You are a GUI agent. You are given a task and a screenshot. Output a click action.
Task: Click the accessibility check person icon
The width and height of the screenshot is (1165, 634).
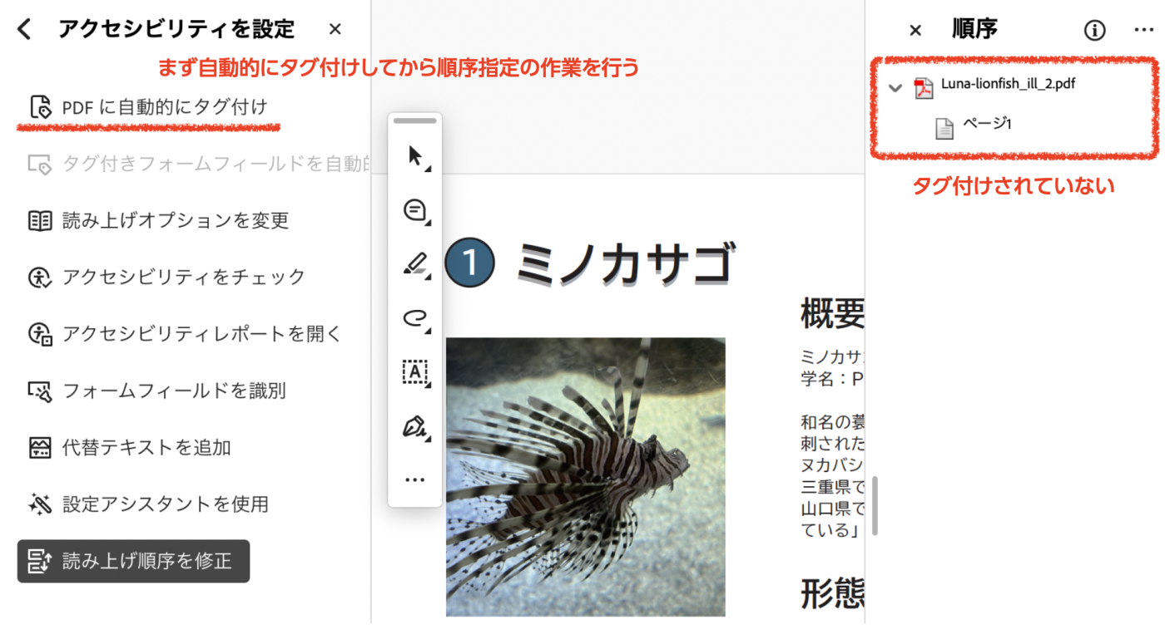click(x=40, y=278)
